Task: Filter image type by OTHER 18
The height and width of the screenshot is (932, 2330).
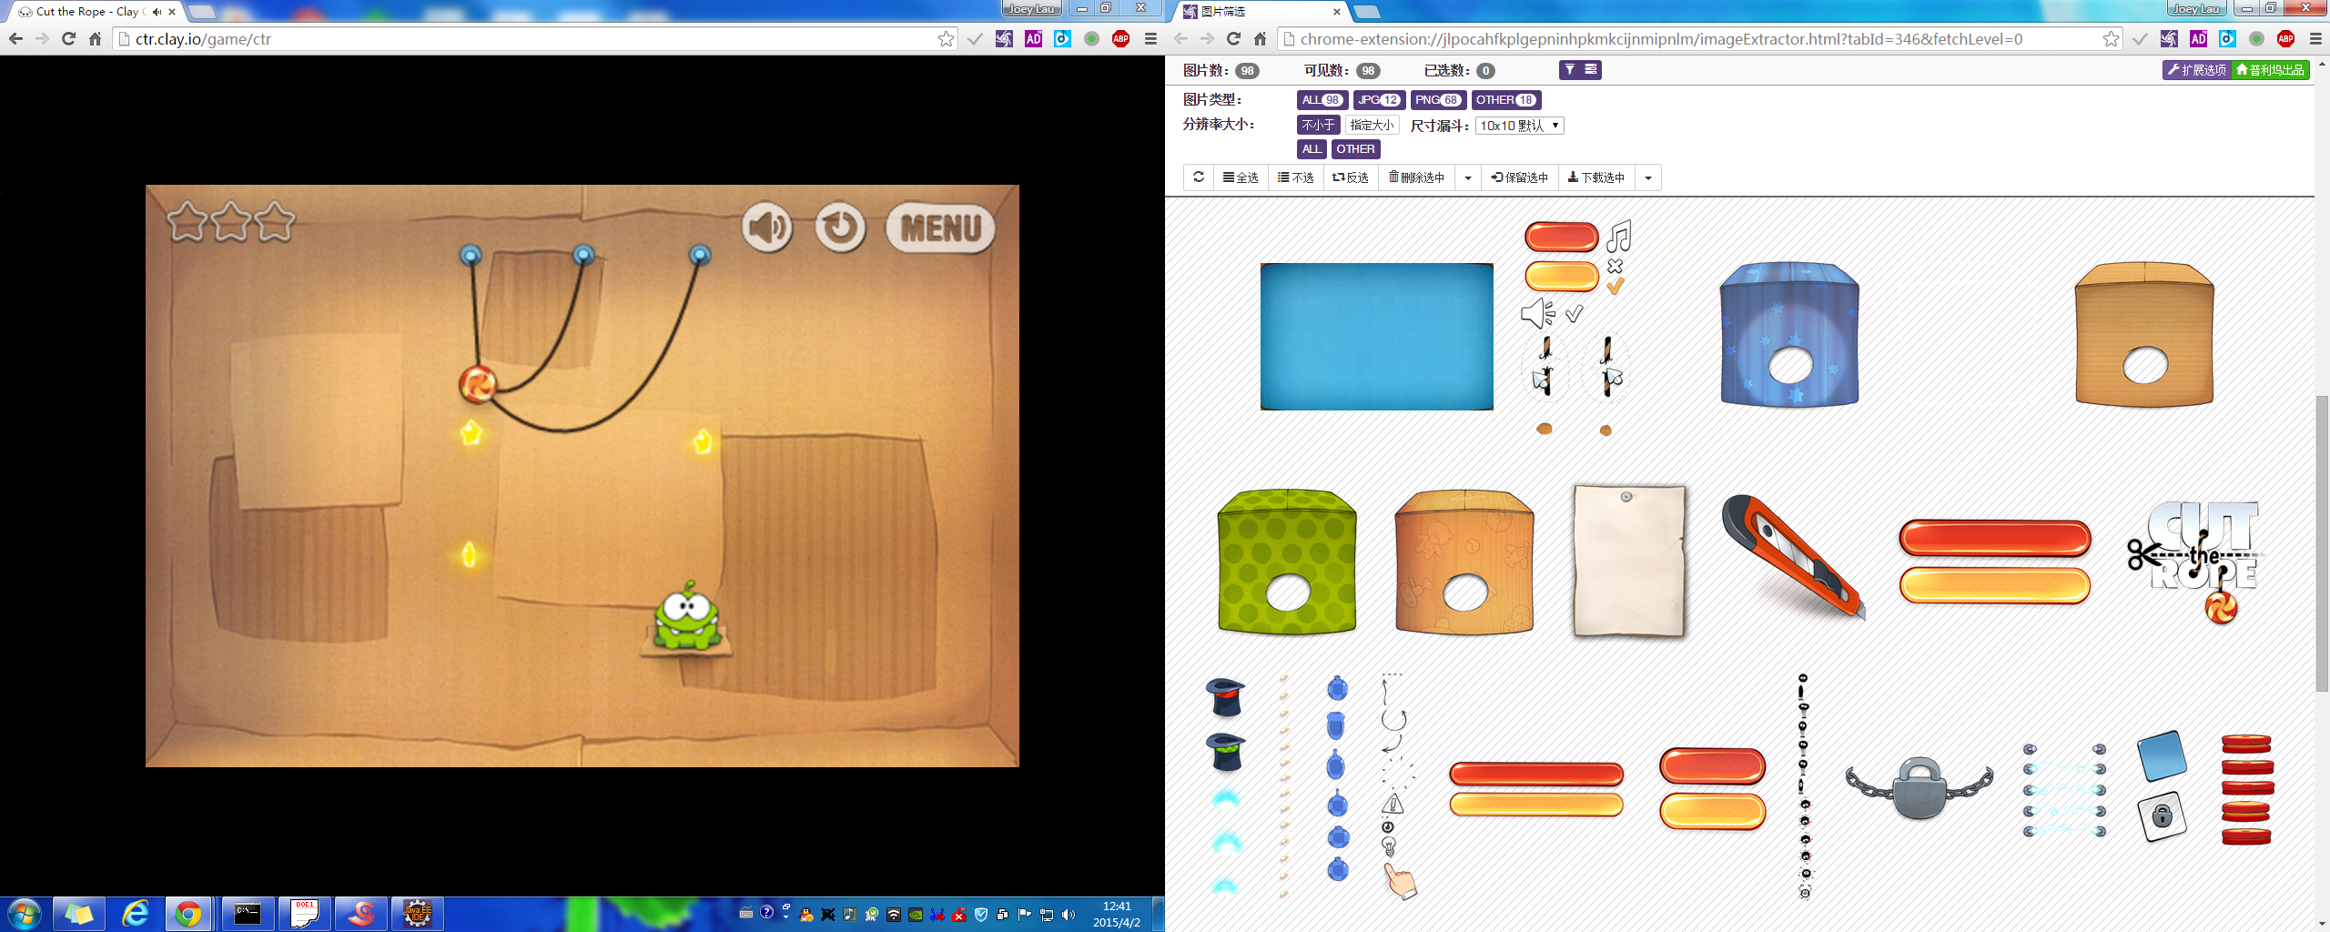Action: 1506,100
